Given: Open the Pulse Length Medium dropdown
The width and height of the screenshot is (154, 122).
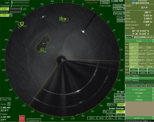Looking at the screenshot, I should (119, 6).
